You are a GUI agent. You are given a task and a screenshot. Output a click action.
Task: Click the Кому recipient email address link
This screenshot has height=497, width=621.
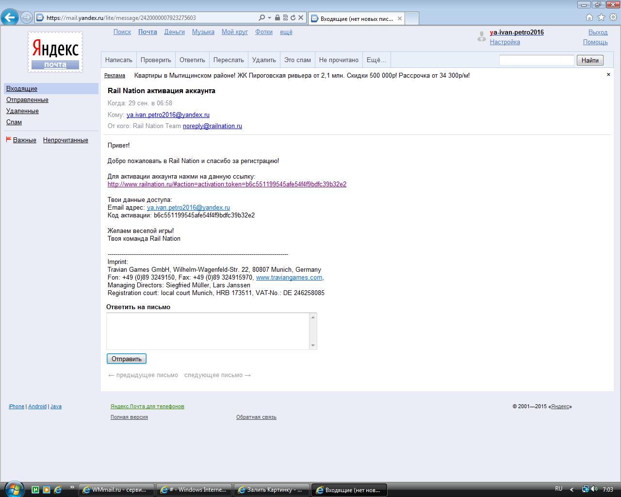(168, 115)
